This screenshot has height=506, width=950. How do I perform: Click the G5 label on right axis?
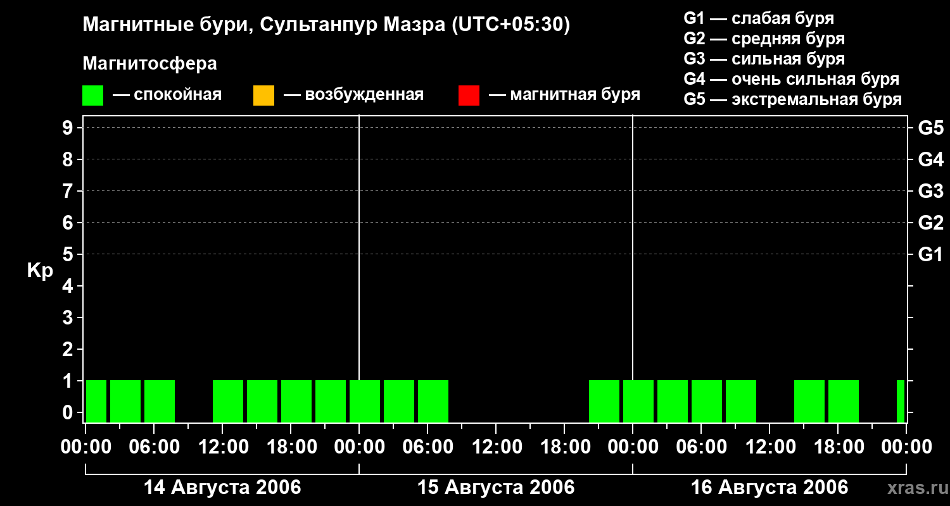coord(930,128)
